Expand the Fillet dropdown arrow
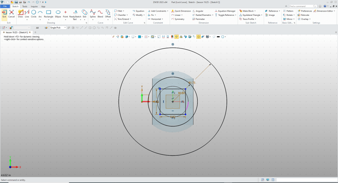The image size is (338, 183). [123, 11]
